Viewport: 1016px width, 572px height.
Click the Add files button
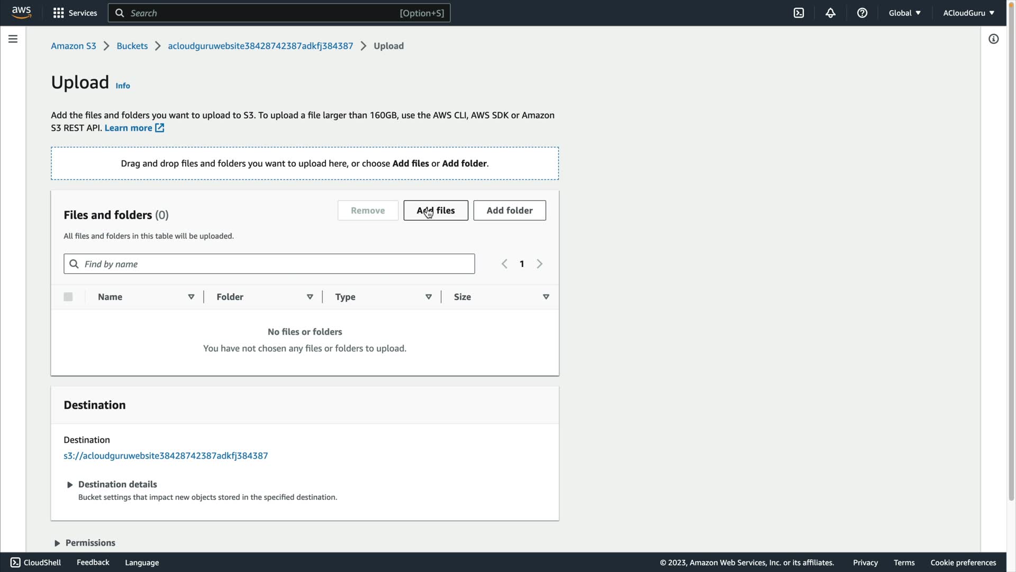pos(436,210)
